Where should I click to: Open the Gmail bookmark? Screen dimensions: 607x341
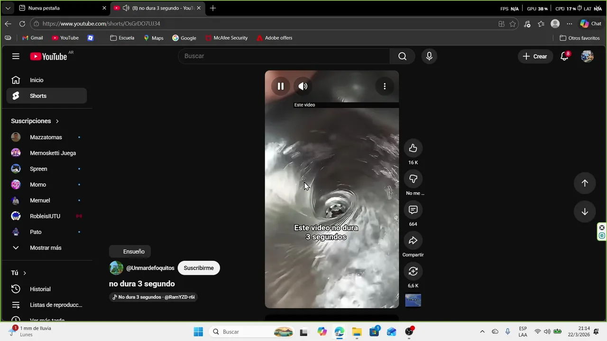pyautogui.click(x=33, y=38)
